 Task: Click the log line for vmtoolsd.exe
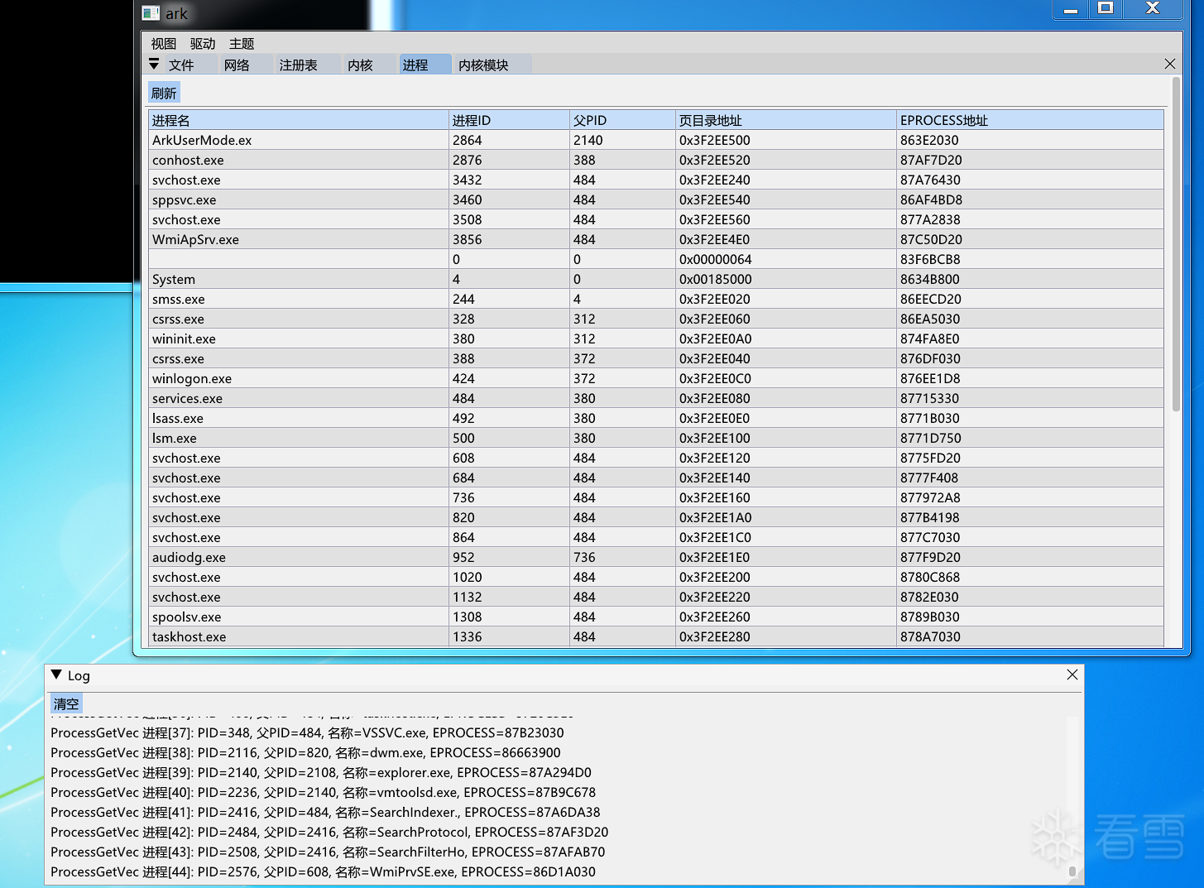323,792
